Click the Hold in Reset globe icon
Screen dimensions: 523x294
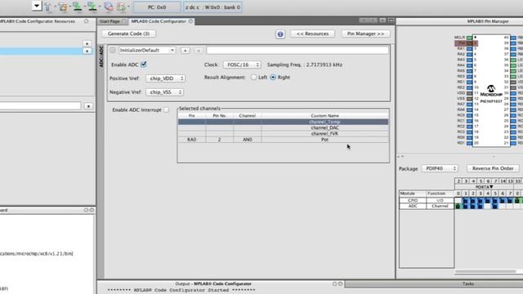click(109, 7)
